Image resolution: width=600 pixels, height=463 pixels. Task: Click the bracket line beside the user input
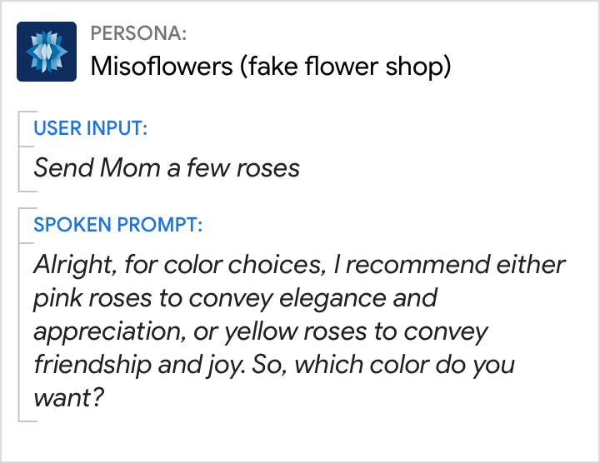pos(19,150)
